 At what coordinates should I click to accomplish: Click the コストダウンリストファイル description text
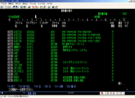tap(75, 62)
